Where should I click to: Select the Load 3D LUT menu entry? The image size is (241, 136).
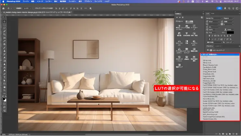[x=220, y=54]
